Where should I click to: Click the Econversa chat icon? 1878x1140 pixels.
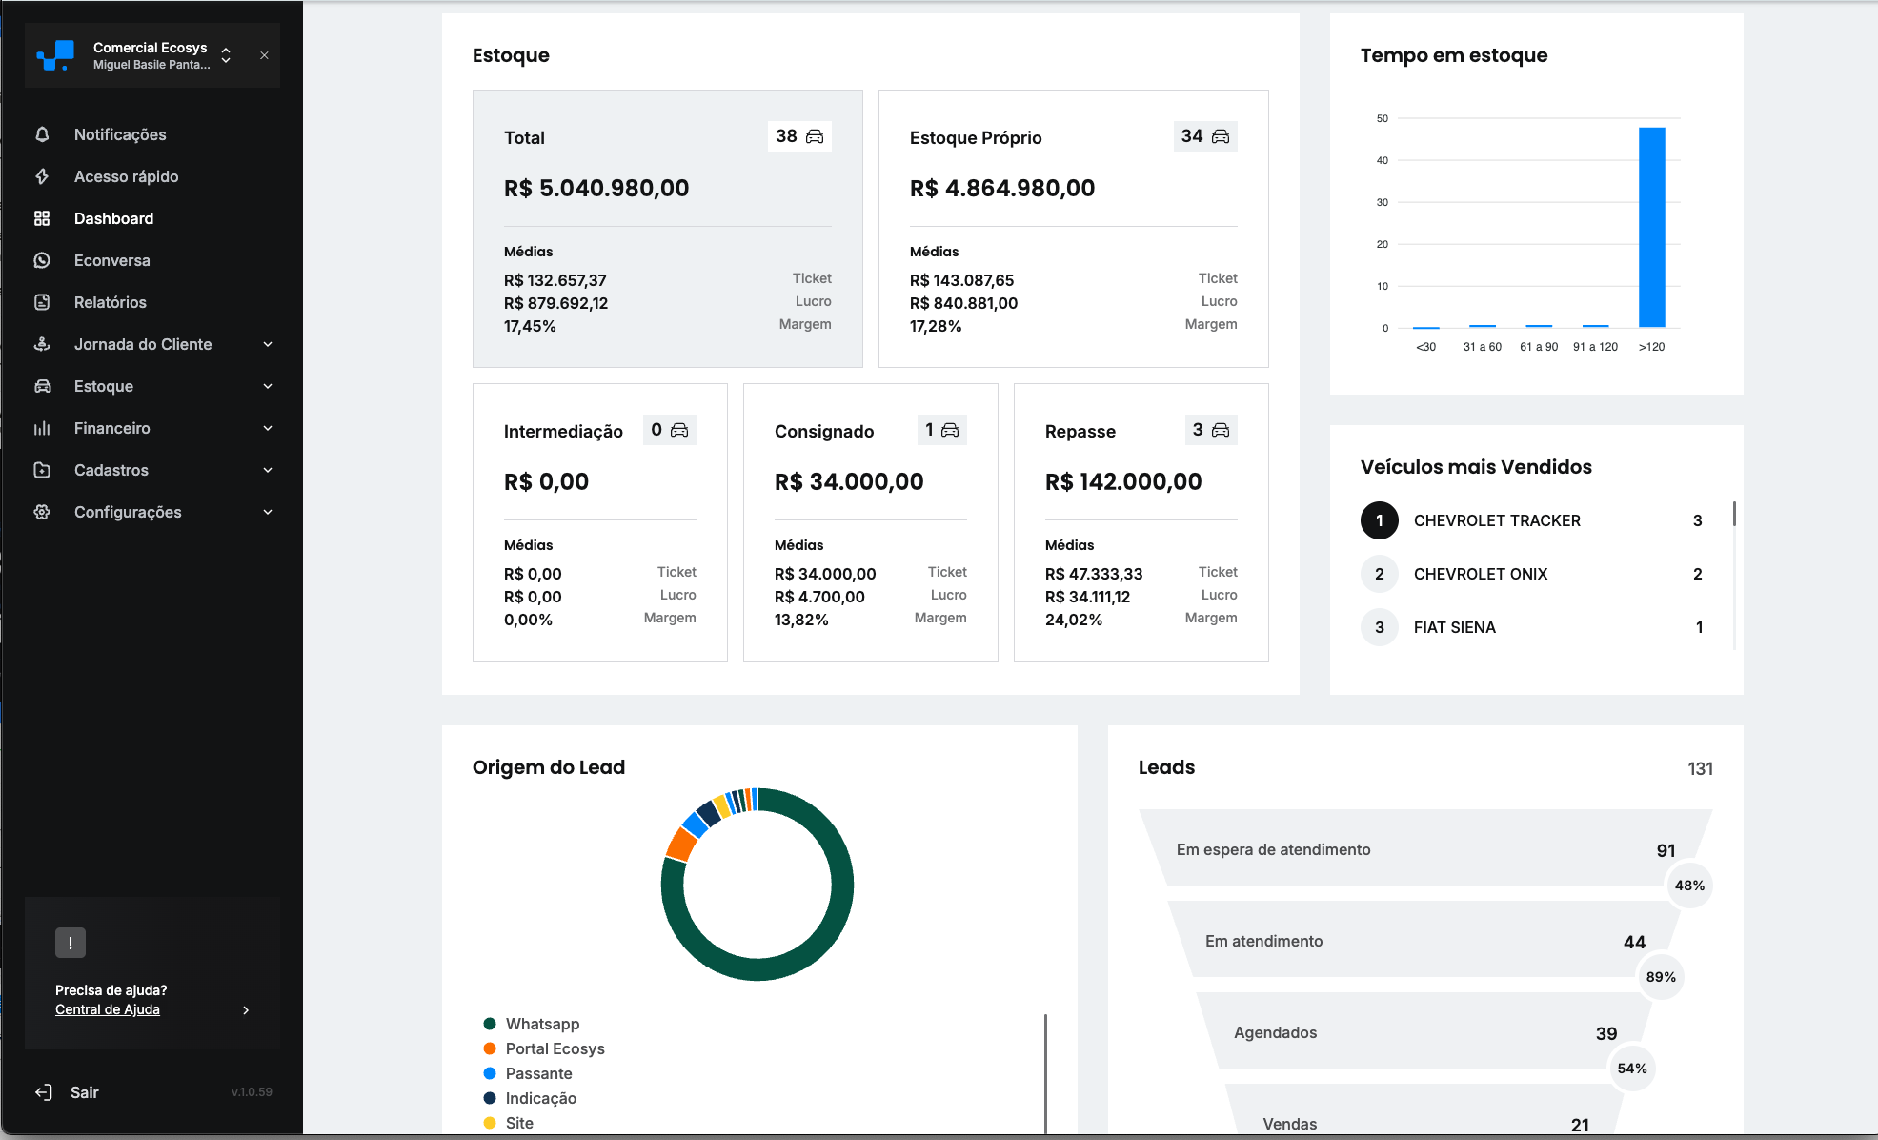[42, 260]
